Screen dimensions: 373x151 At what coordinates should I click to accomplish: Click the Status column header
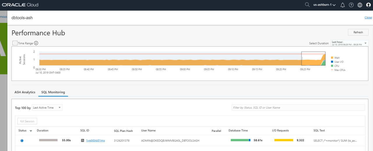(x=22, y=131)
